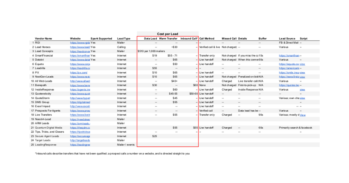Select the '$510 per 1,000 mailers' cell
The width and height of the screenshot is (349, 183).
pyautogui.click(x=151, y=51)
